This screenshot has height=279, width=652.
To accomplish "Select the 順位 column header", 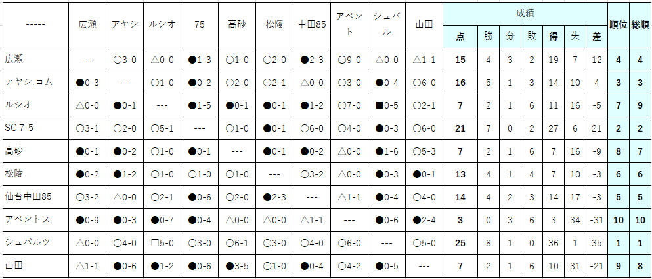I will pos(619,25).
